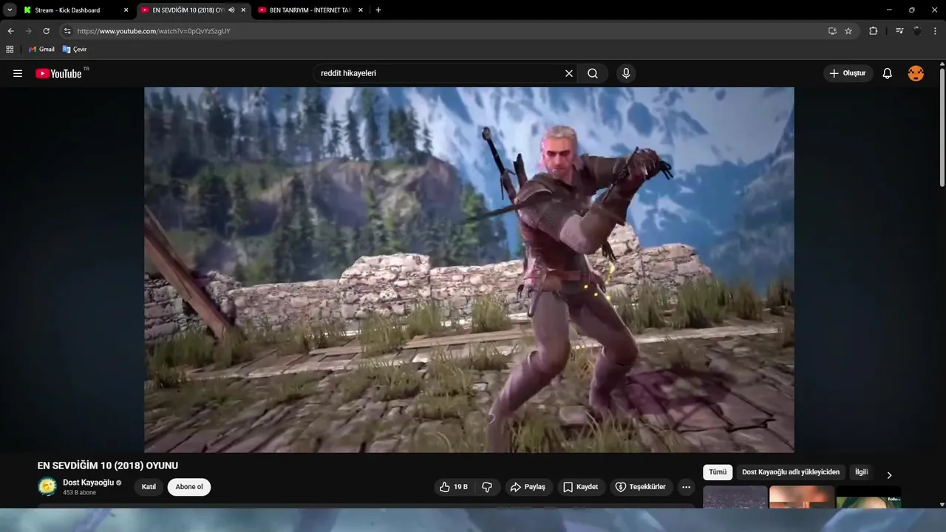Screen dimensions: 946x532
Task: Close the Kick Dashboard tab
Action: [x=126, y=10]
